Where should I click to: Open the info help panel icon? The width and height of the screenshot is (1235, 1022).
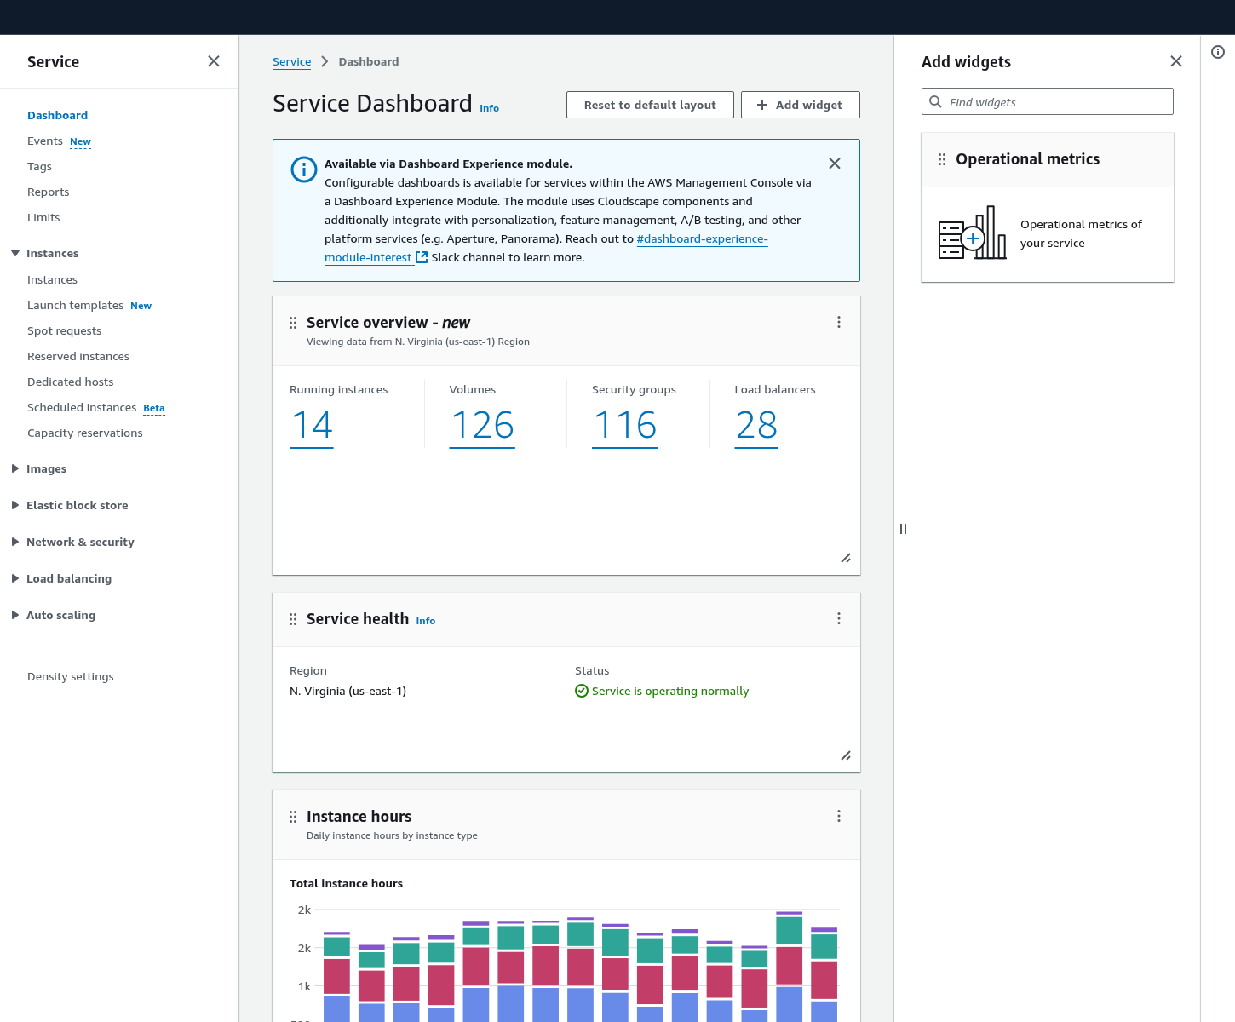click(1217, 52)
